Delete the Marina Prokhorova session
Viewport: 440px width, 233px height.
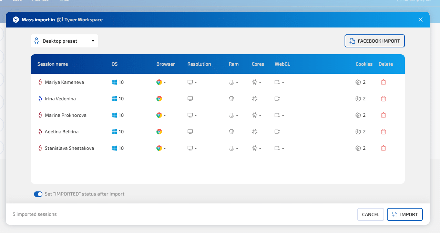(x=383, y=115)
